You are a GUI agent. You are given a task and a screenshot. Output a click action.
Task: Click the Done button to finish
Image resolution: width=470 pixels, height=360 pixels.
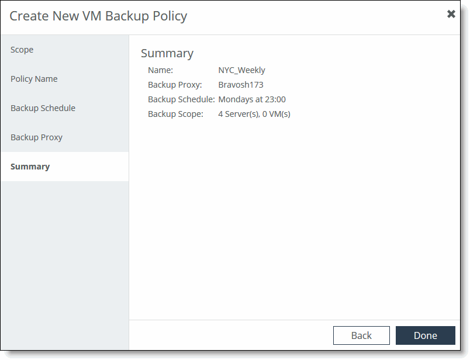(425, 335)
